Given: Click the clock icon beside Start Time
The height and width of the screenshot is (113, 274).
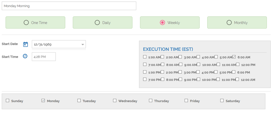Looking at the screenshot, I should pyautogui.click(x=25, y=56).
